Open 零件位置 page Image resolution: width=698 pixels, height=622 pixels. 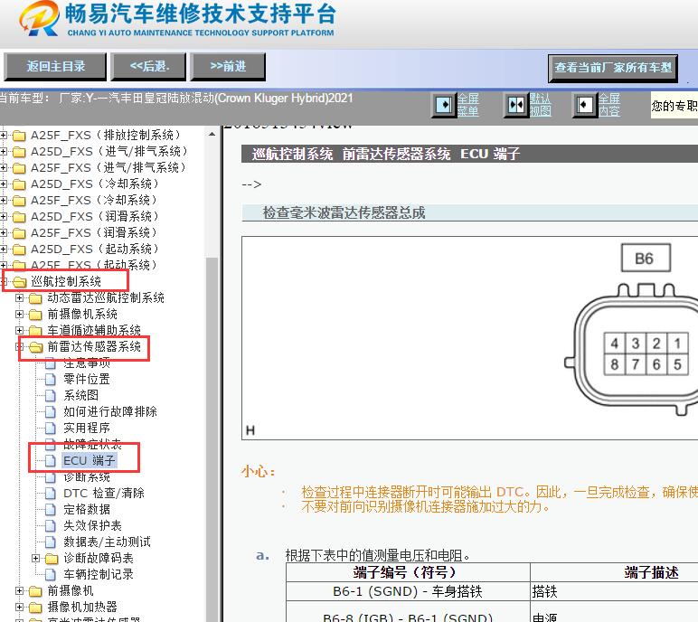[87, 379]
